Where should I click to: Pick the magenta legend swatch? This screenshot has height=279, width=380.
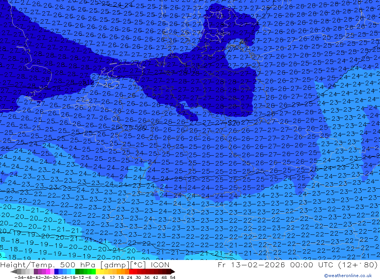coord(48,272)
